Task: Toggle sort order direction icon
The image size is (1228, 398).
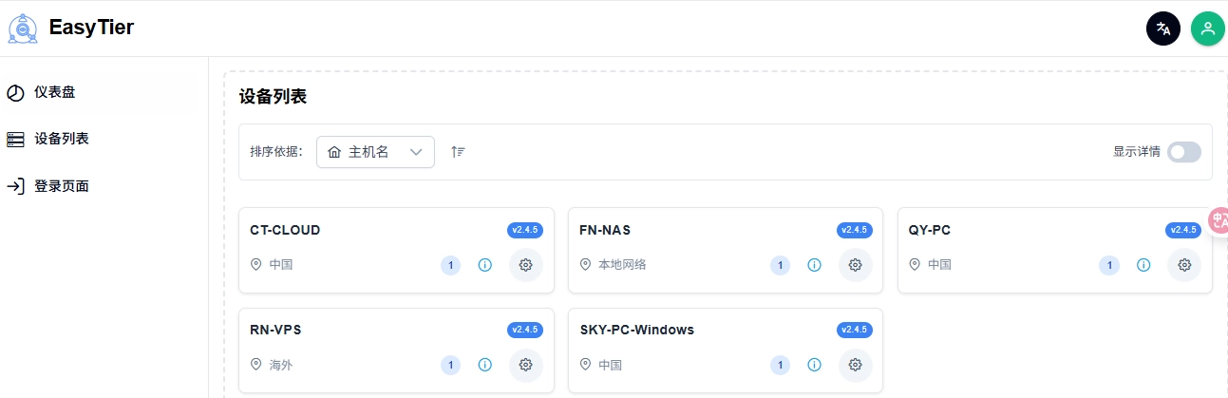Action: click(458, 152)
